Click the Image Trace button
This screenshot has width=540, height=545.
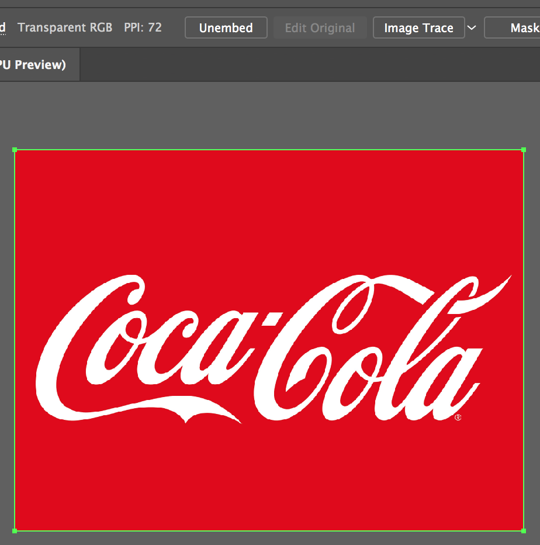coord(419,27)
